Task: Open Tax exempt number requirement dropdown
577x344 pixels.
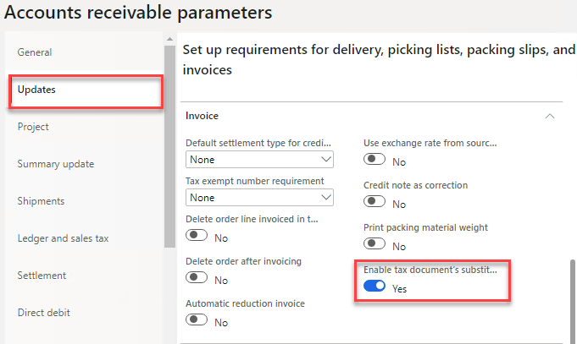Action: pos(260,198)
